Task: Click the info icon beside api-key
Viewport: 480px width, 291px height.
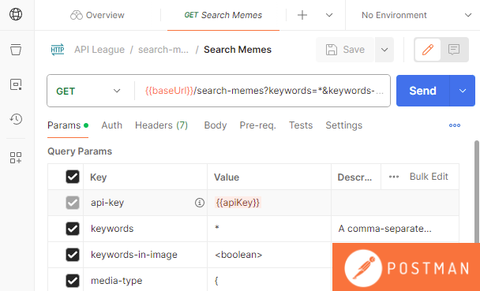Action: point(200,203)
